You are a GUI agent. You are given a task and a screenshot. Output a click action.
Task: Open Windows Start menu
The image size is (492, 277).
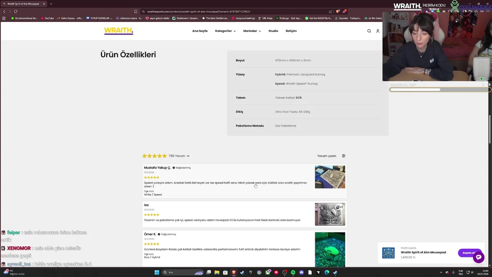pos(157,272)
